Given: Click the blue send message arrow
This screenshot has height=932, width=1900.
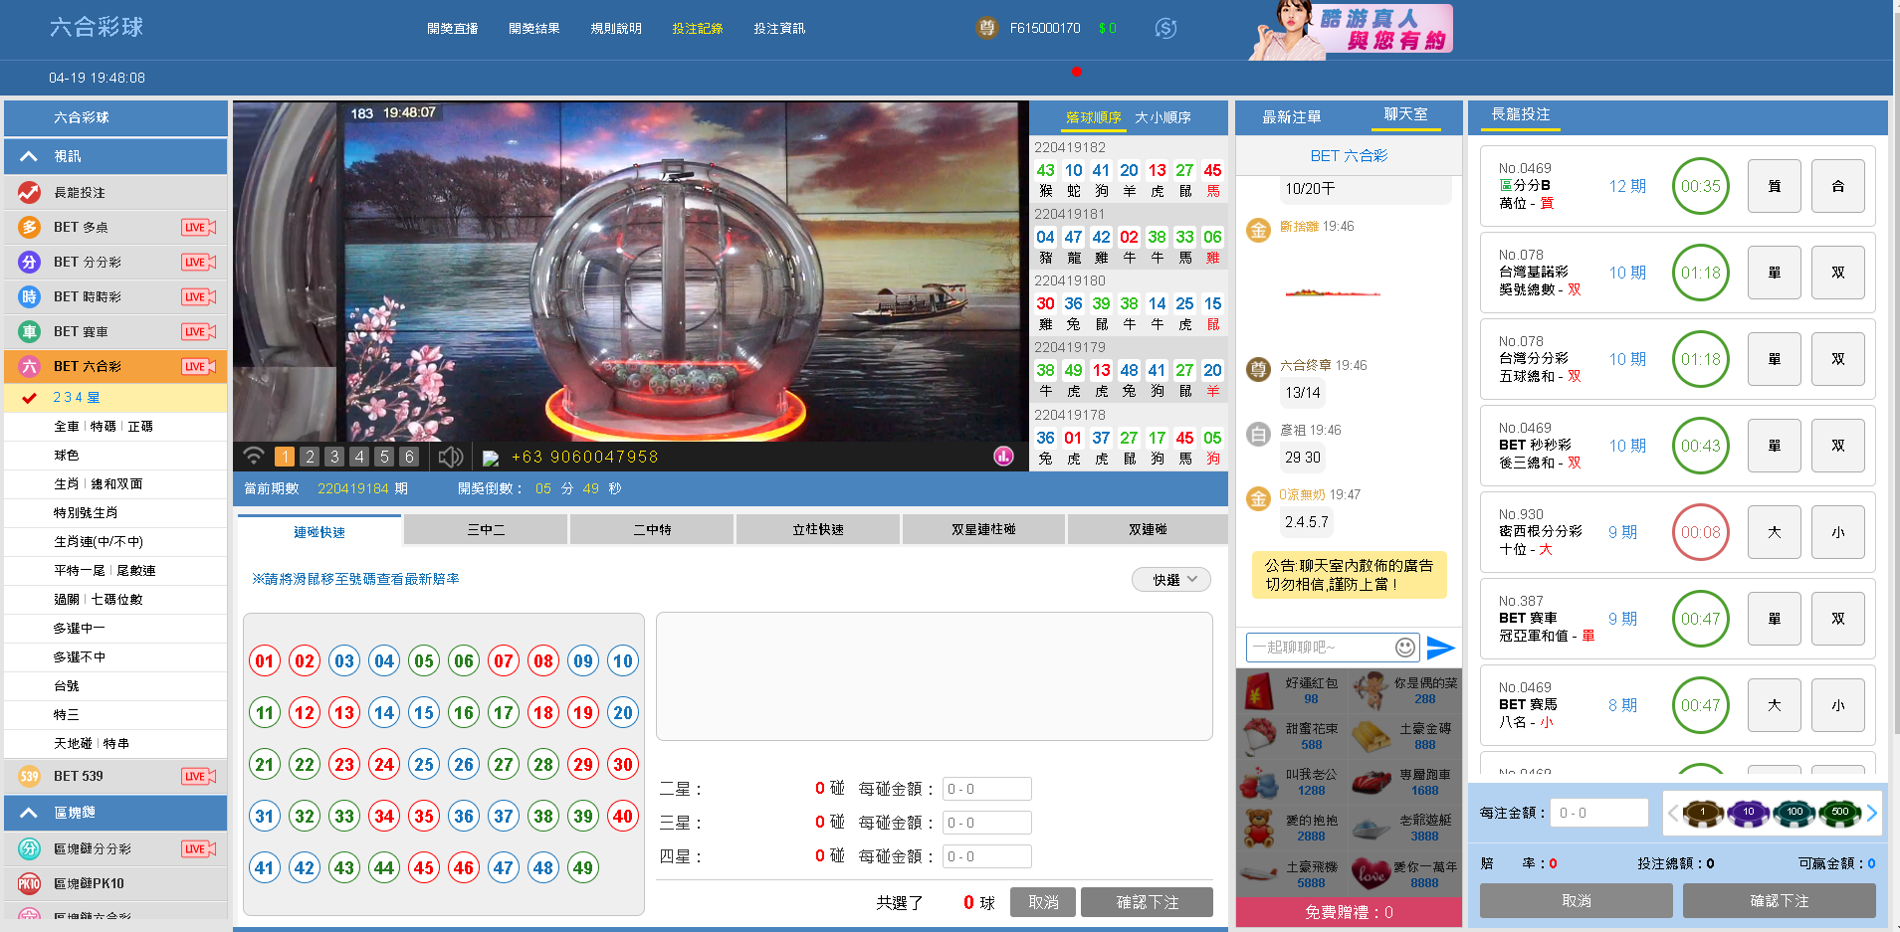Looking at the screenshot, I should coord(1440,648).
